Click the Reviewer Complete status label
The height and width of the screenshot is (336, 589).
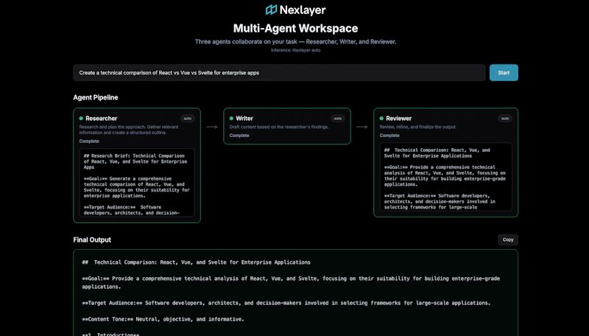click(x=389, y=136)
